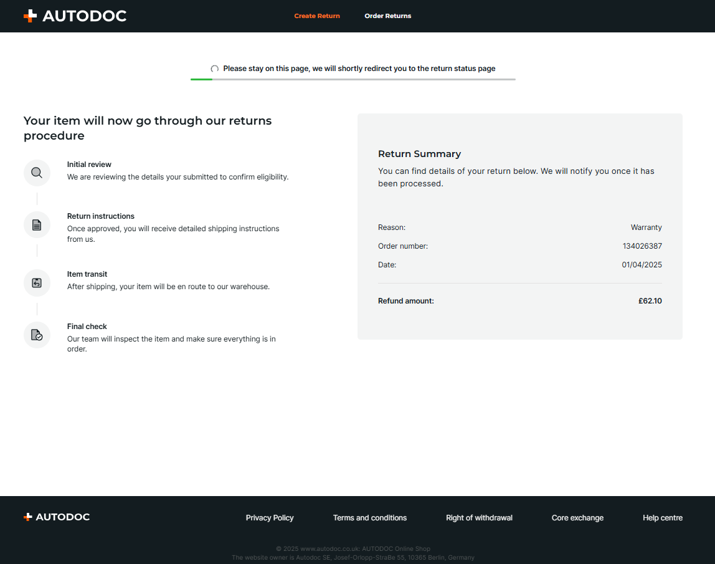Go to Right of withdrawal page
This screenshot has height=564, width=715.
click(x=479, y=518)
